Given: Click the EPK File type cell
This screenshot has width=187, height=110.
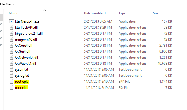Looking at the screenshot, I should [x=125, y=82].
